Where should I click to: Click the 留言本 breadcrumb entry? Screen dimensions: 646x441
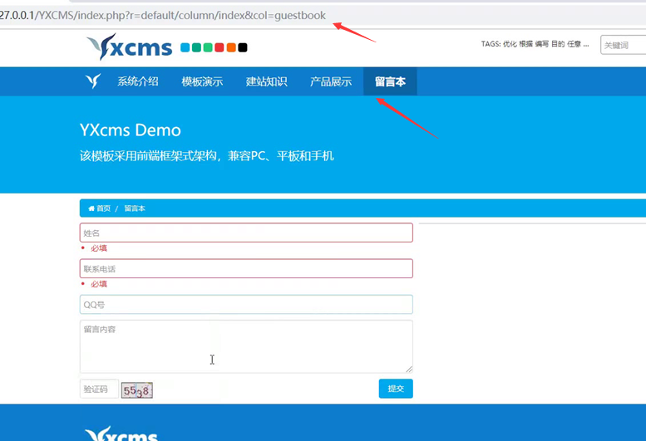click(x=135, y=208)
